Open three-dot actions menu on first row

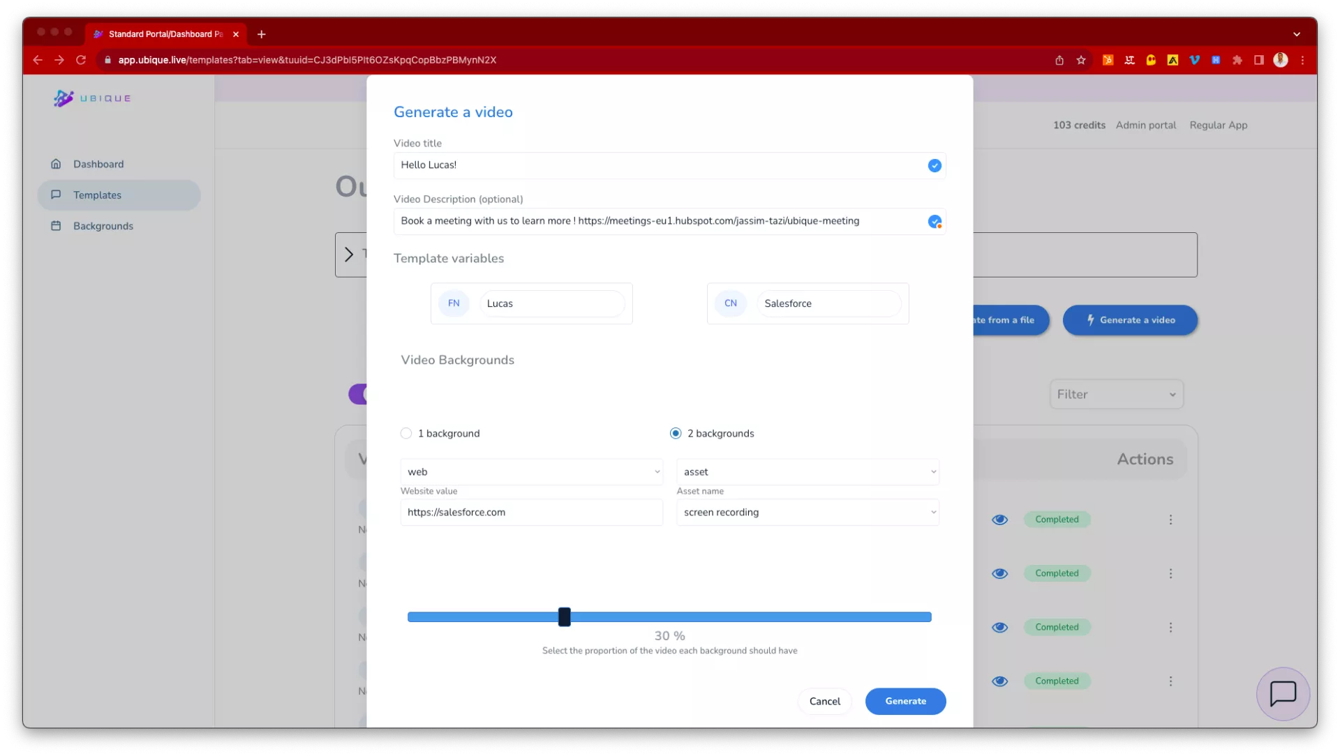[1170, 520]
